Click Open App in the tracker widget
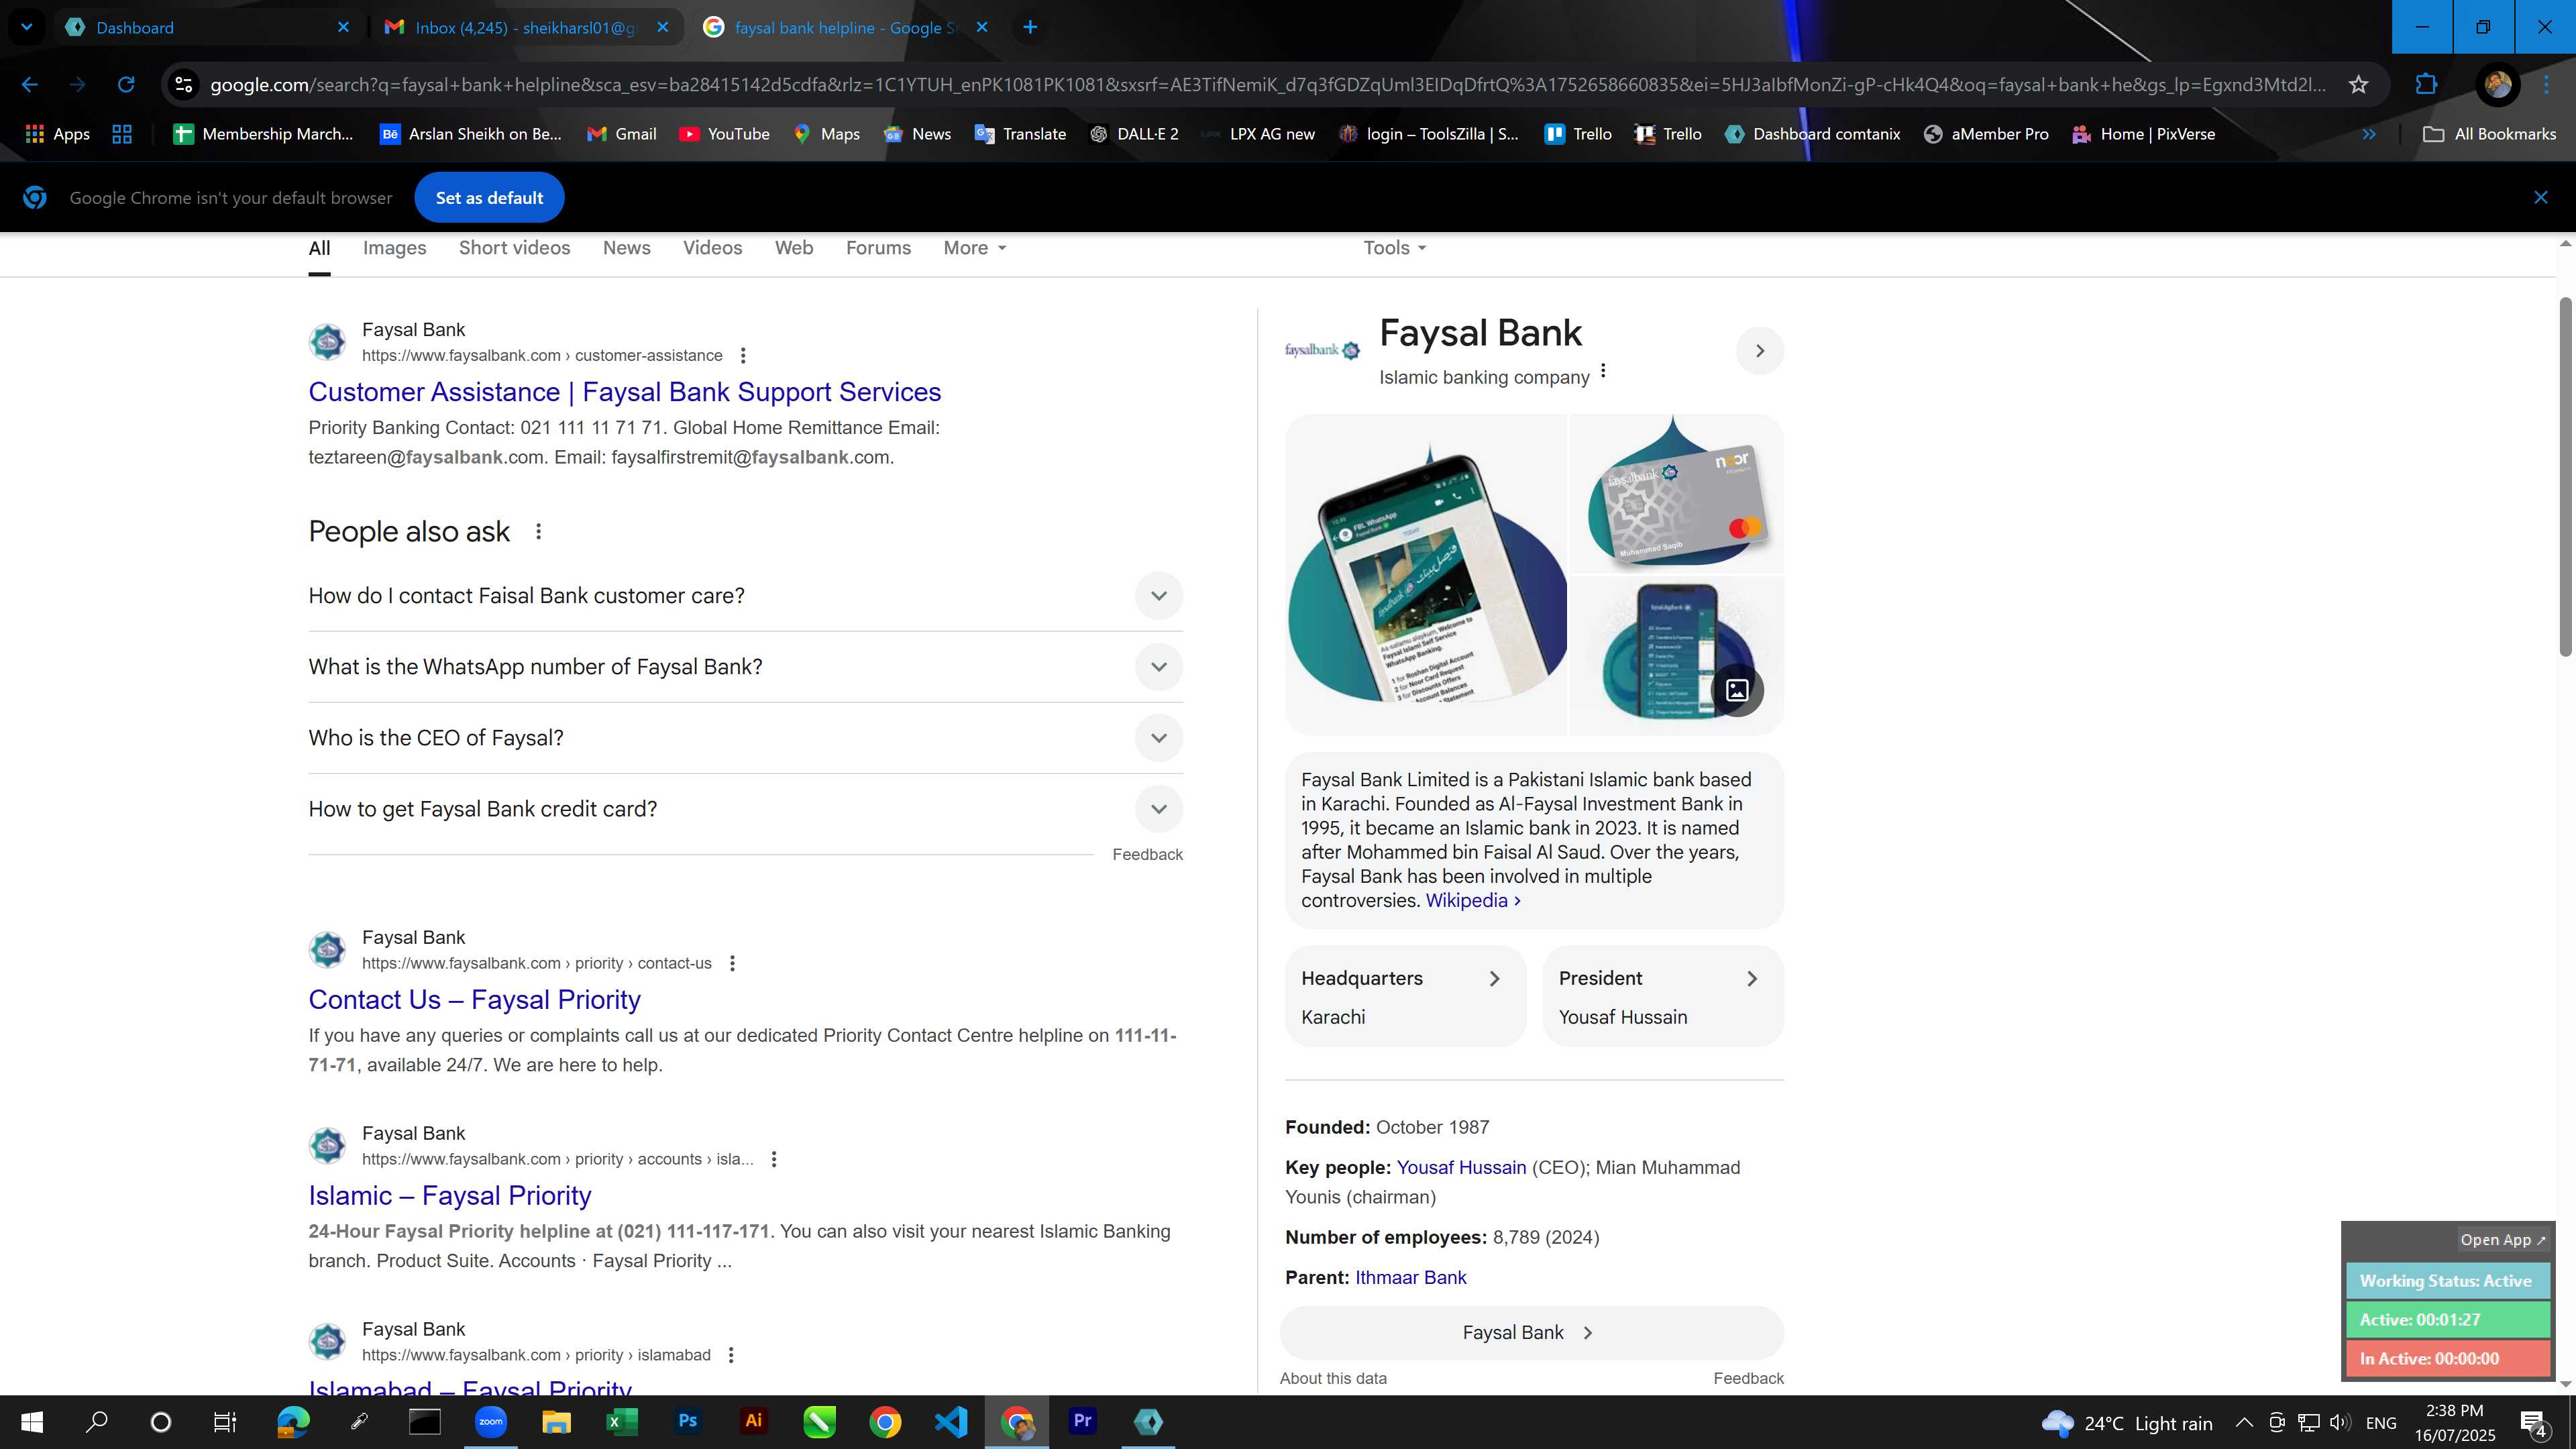 [x=2502, y=1240]
